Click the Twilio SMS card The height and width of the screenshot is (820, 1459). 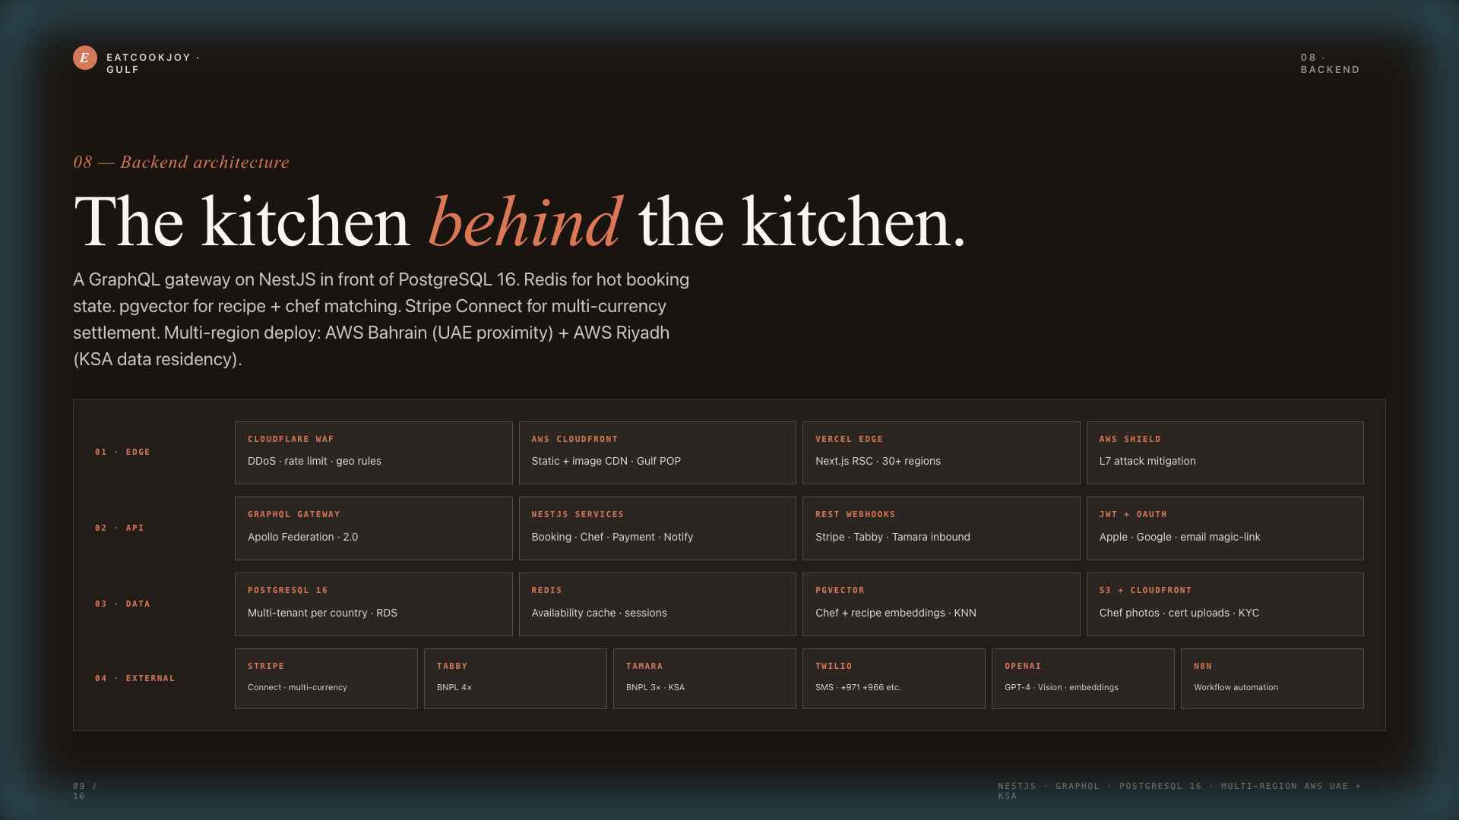point(894,679)
